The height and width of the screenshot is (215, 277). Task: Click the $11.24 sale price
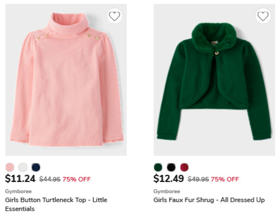[x=20, y=179]
